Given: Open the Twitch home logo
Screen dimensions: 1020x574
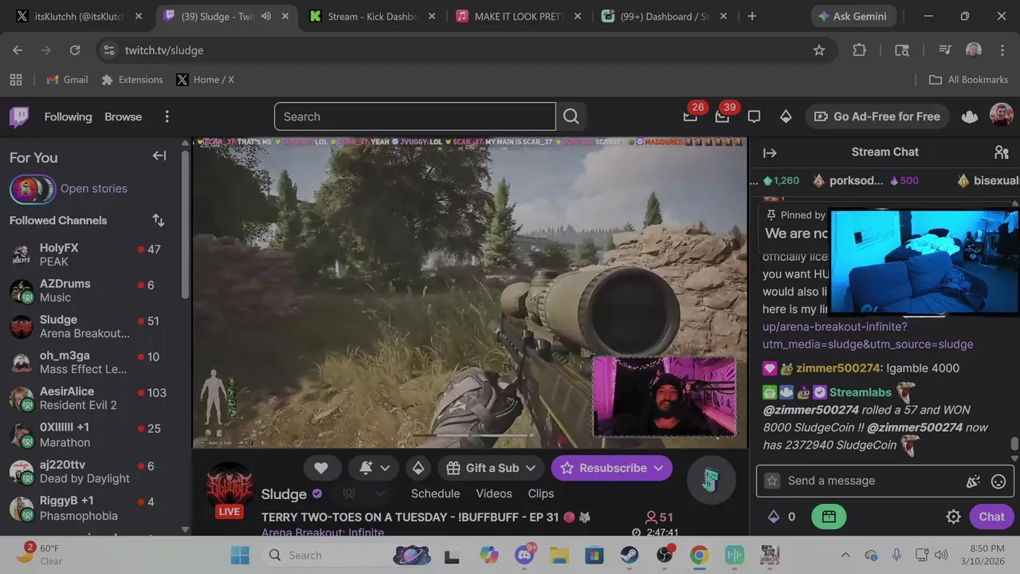Looking at the screenshot, I should 19,116.
